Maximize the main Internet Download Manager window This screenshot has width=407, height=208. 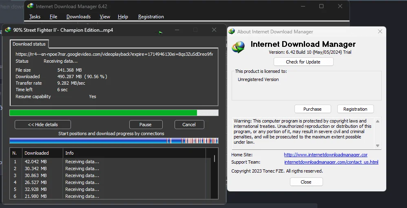point(321,6)
